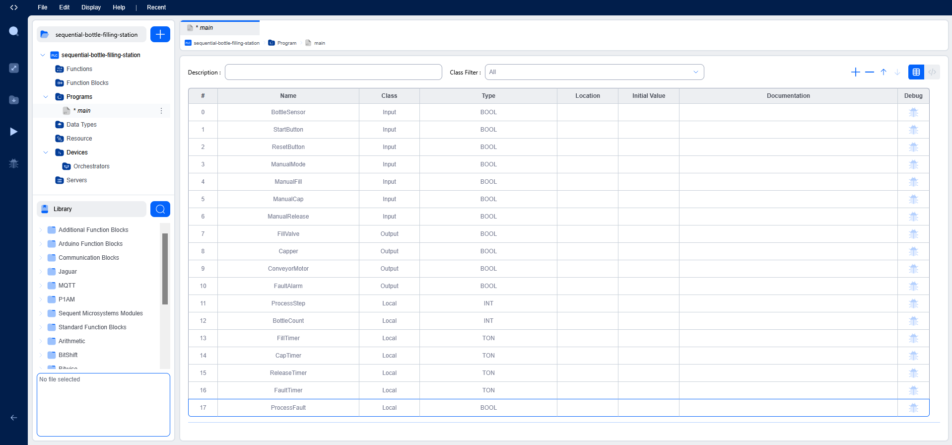Click the Library panel header
The image size is (952, 445).
pyautogui.click(x=91, y=209)
